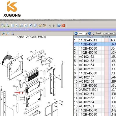Click the leftmost document icon with green badge

pos(3,26)
